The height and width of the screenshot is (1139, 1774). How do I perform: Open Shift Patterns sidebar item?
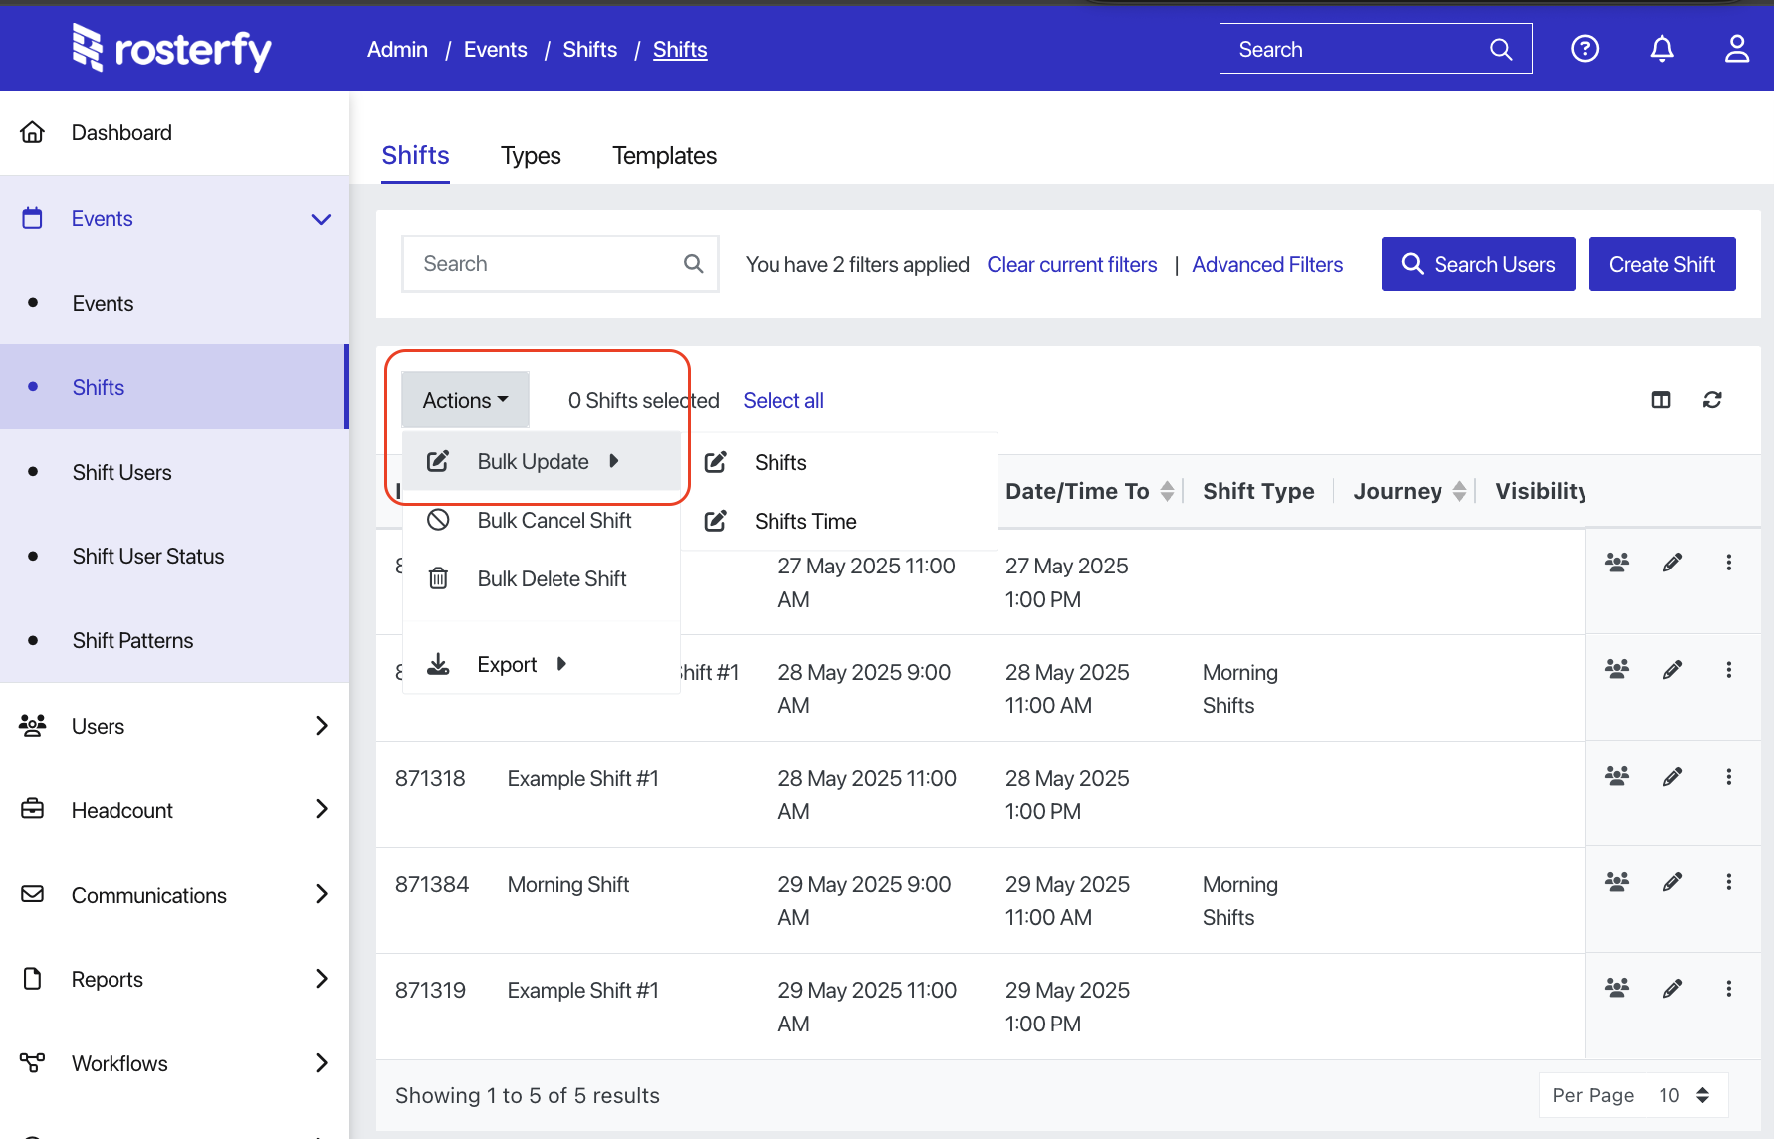[x=174, y=640]
